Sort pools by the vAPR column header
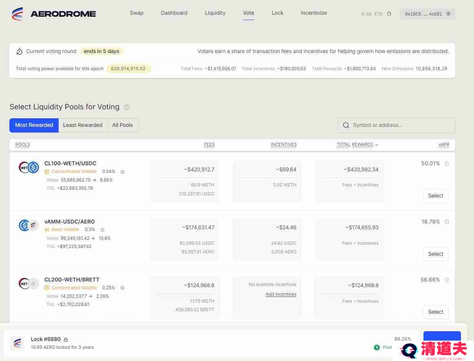 pos(443,145)
